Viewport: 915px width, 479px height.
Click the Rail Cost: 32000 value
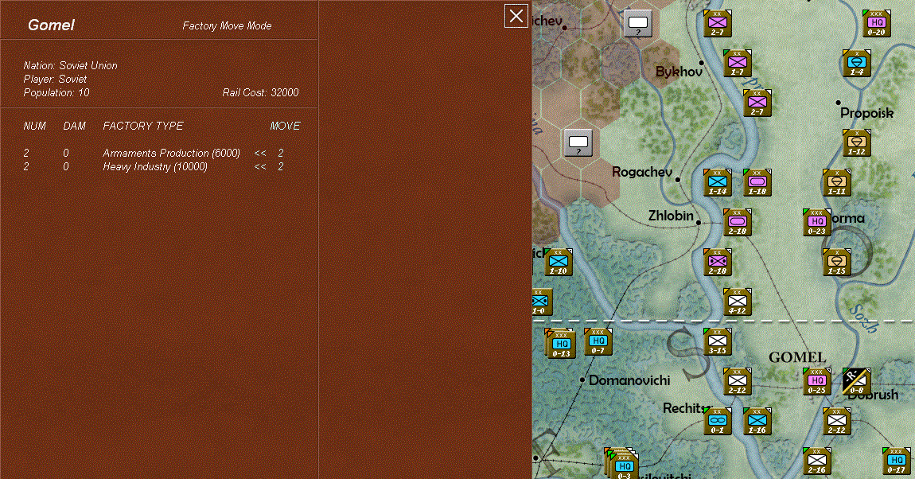260,93
